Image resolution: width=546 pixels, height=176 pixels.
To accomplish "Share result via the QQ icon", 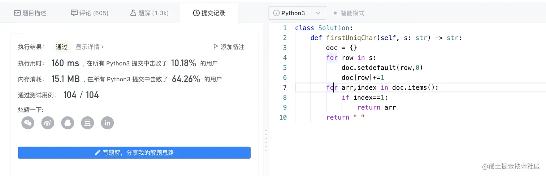I will click(x=68, y=123).
